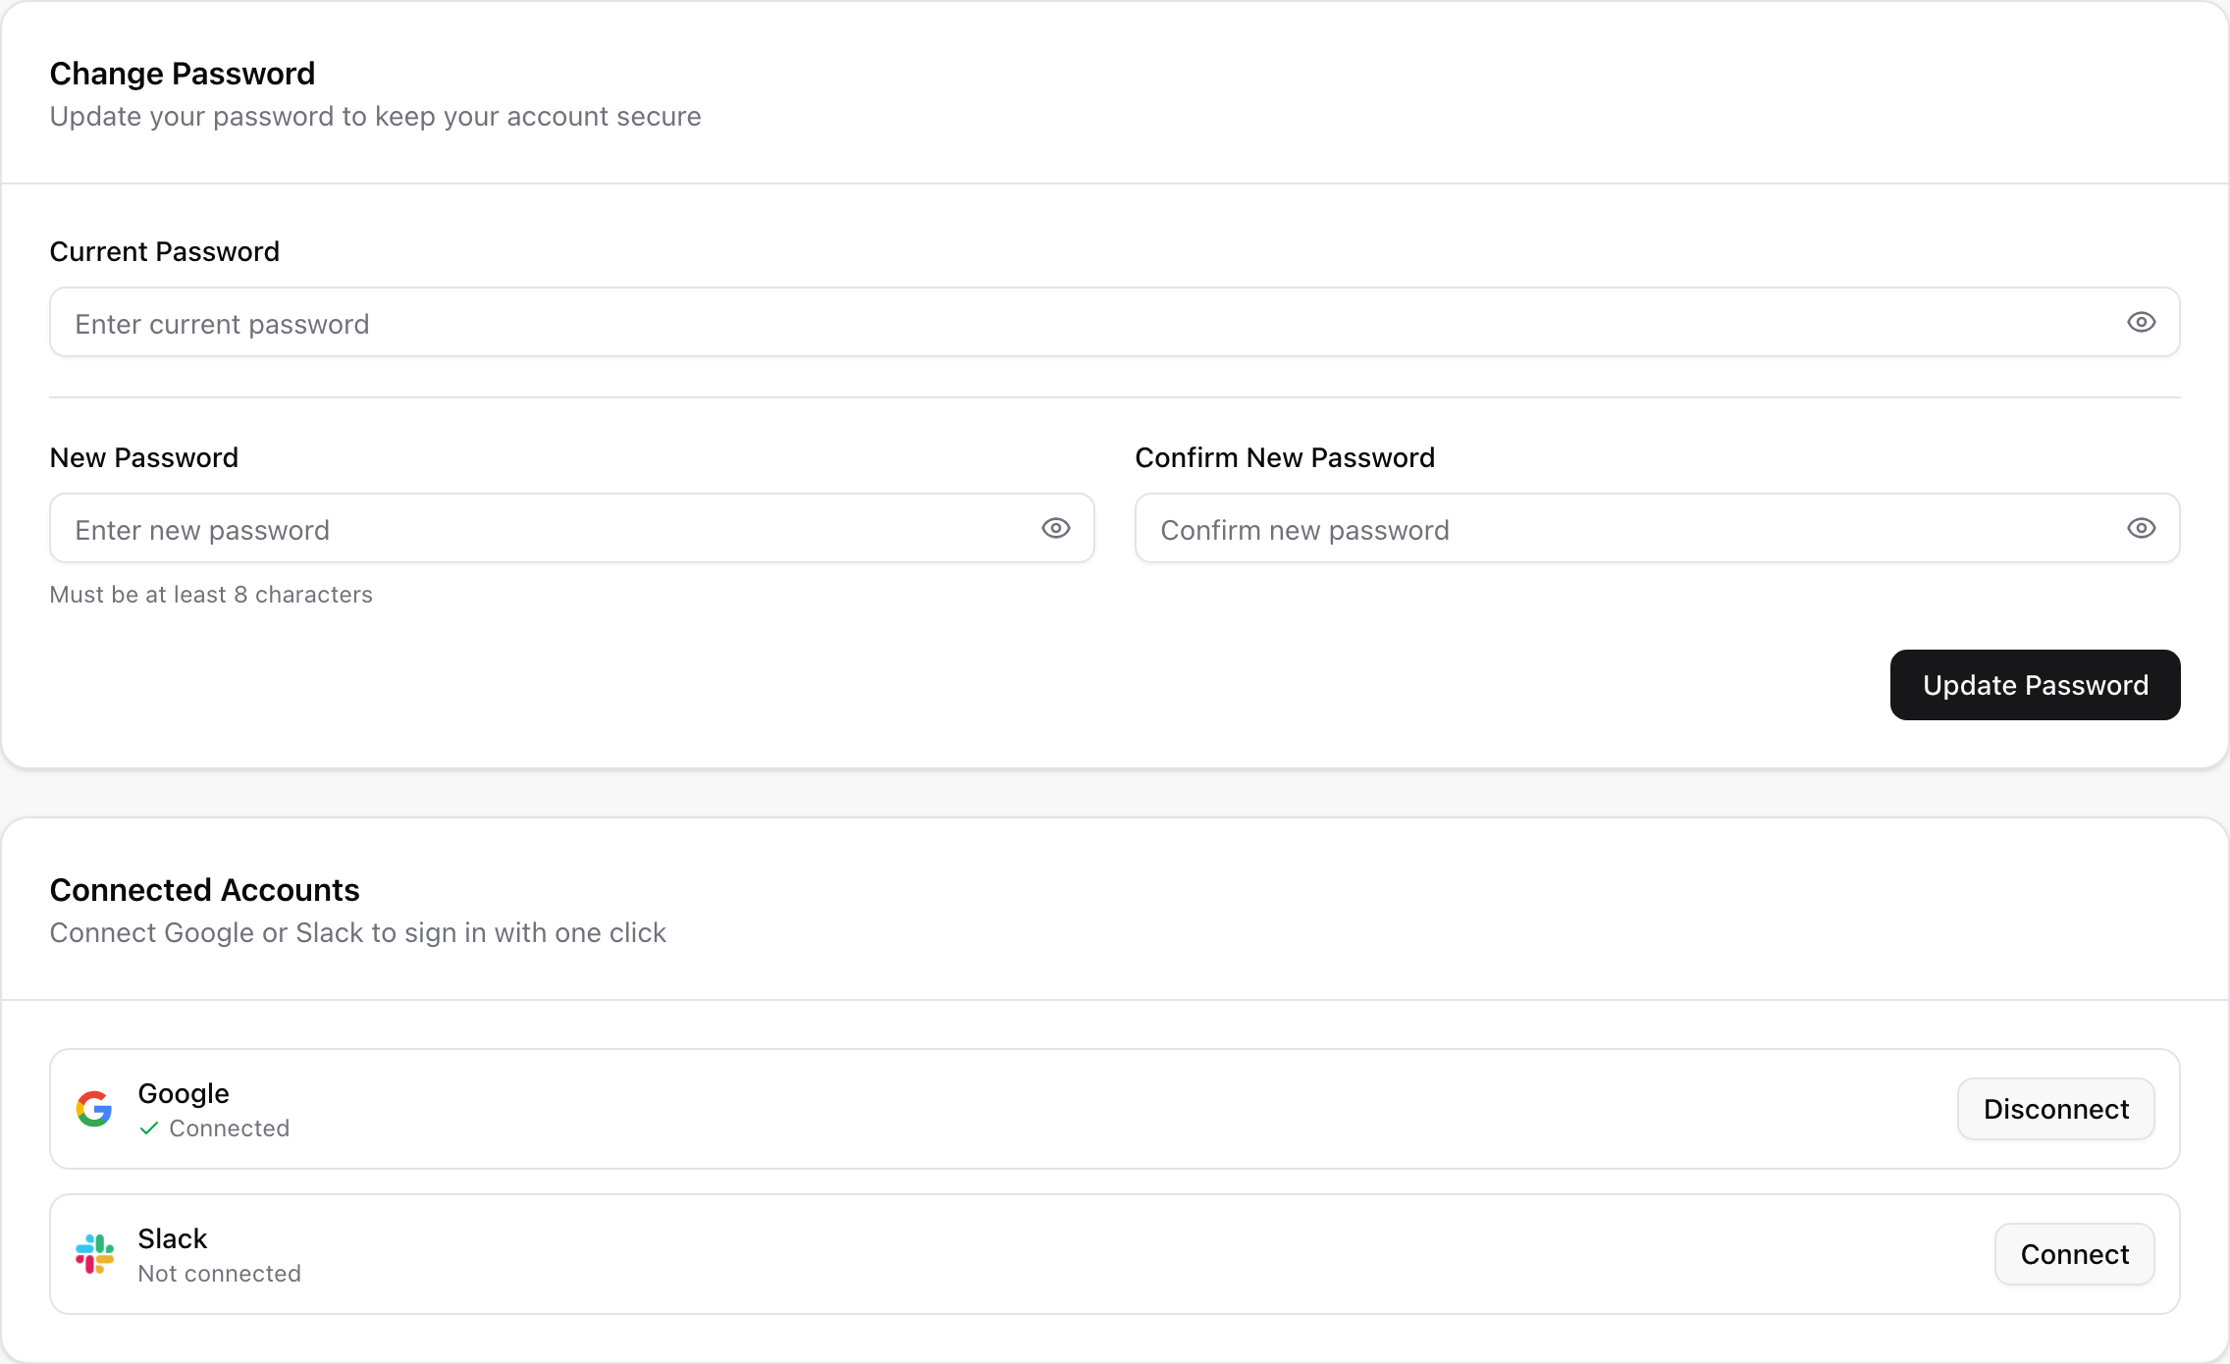Click "Connect Google or Slack to sign in" subtitle
Screen dimensions: 2230x1364
click(358, 933)
